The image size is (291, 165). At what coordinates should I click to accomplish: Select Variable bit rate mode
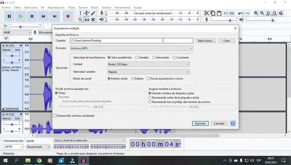142,57
